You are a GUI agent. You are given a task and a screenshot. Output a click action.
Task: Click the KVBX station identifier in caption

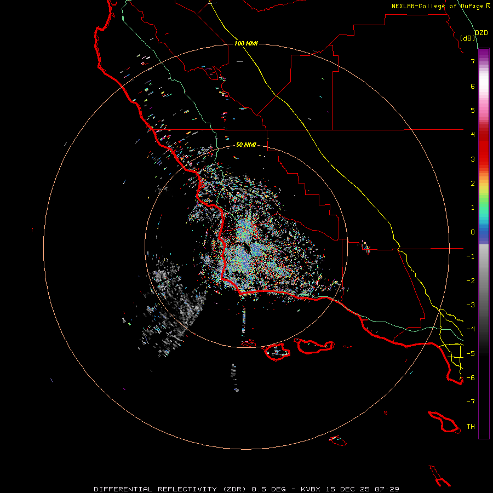(311, 489)
